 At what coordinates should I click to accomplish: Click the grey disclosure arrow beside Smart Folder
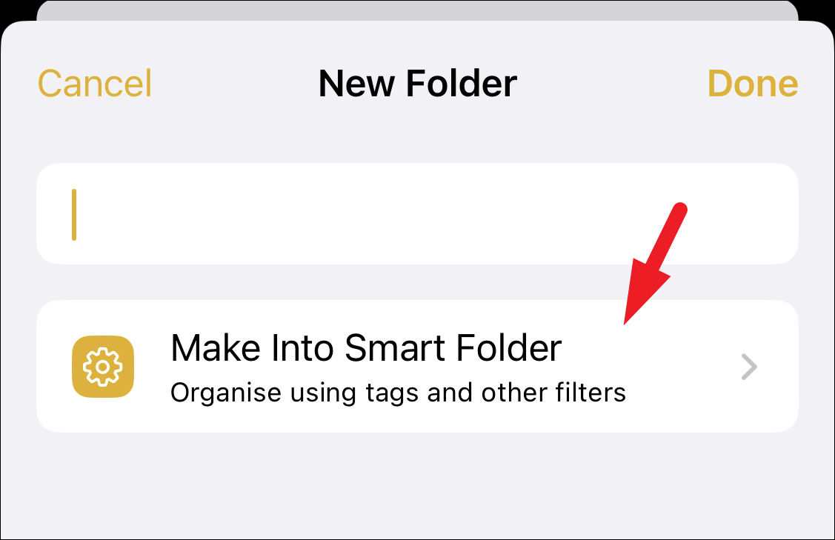pyautogui.click(x=749, y=367)
